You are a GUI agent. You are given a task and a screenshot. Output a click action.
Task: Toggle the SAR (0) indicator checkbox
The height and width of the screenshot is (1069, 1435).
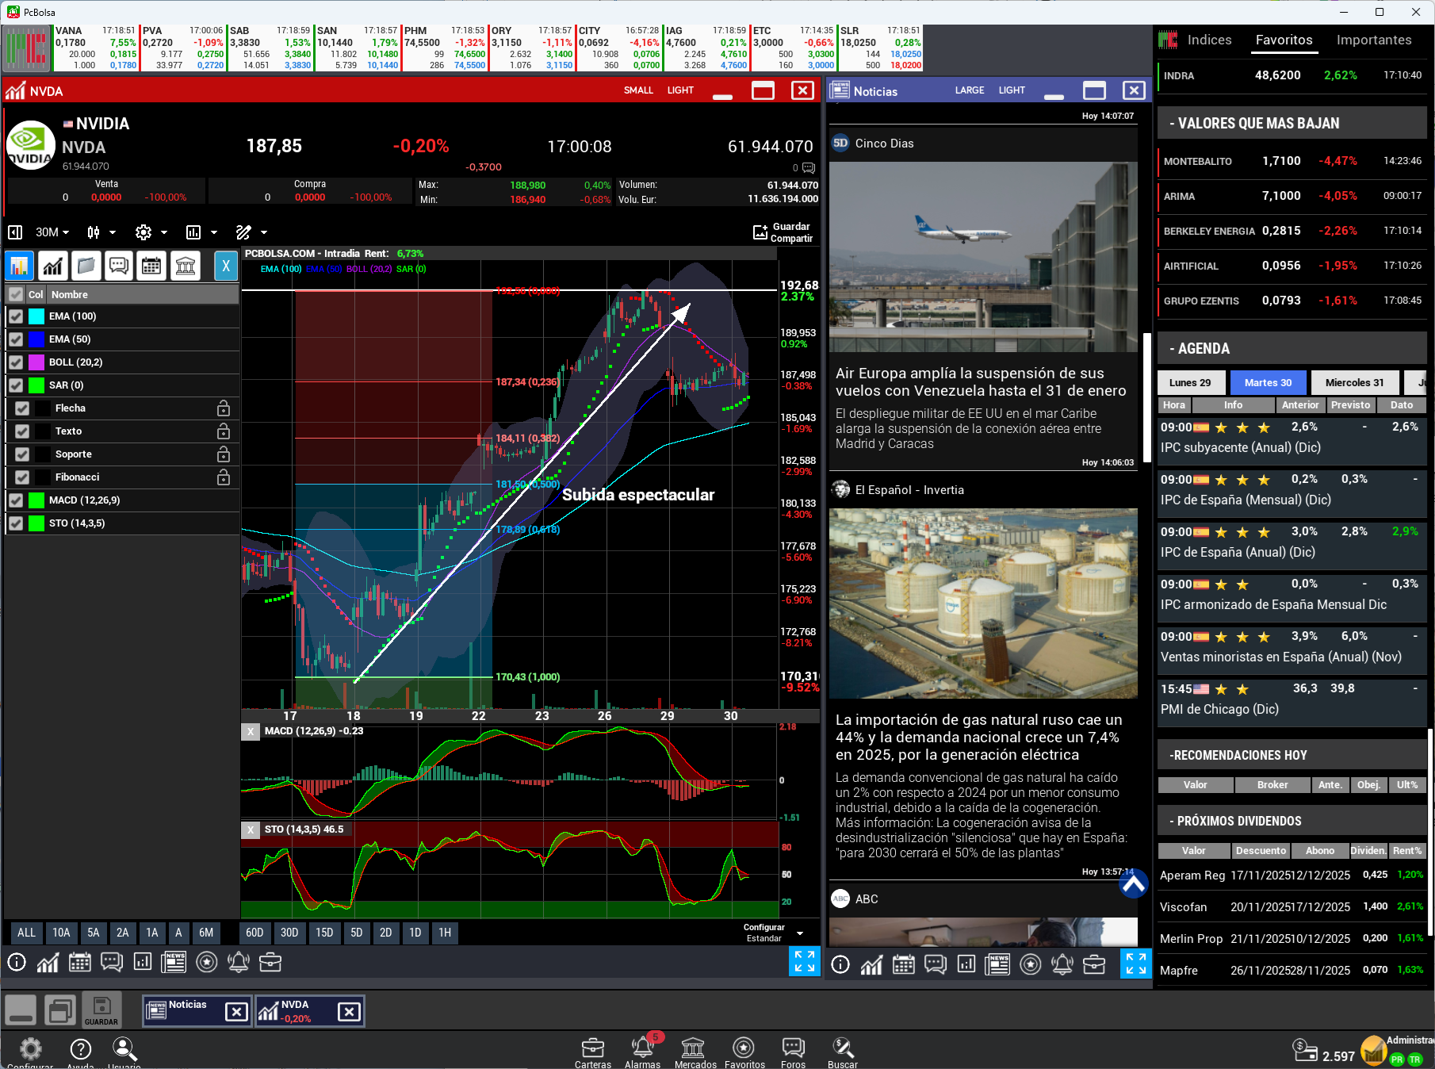pos(16,385)
